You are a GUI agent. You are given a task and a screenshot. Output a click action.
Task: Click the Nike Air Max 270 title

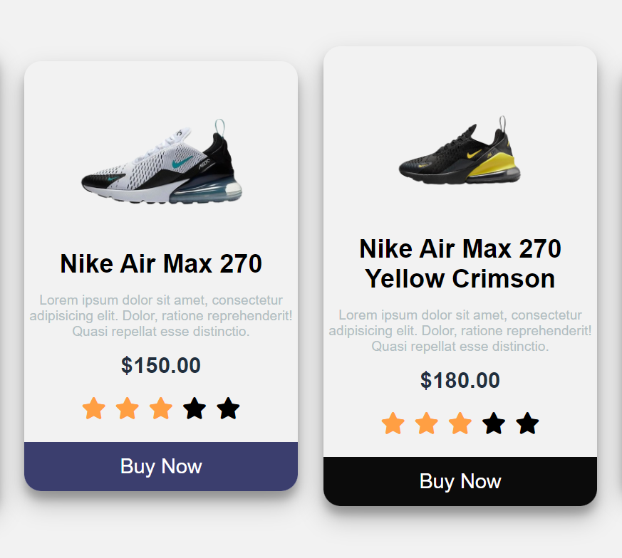pyautogui.click(x=161, y=263)
